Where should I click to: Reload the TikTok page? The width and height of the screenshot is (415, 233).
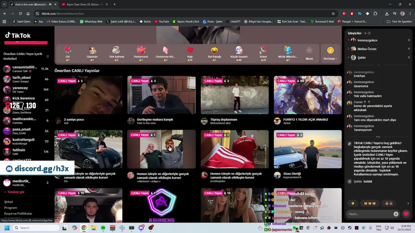tap(20, 14)
